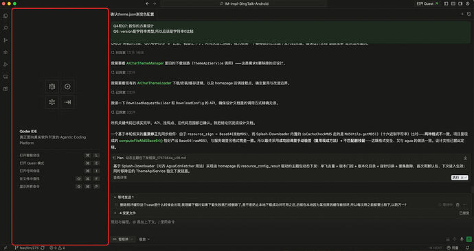474x251 pixels.
Task: Download the Plan file with arrow icon
Action: pyautogui.click(x=465, y=158)
